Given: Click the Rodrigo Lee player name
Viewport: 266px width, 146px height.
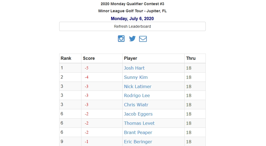Looking at the screenshot, I should (137, 95).
